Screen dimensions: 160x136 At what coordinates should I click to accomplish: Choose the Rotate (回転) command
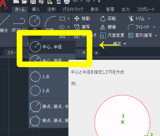[x=108, y=19]
